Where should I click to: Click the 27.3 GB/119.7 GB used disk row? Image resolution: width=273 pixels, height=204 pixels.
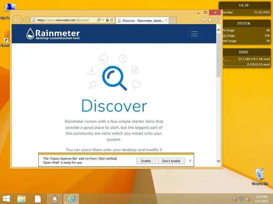(x=246, y=59)
